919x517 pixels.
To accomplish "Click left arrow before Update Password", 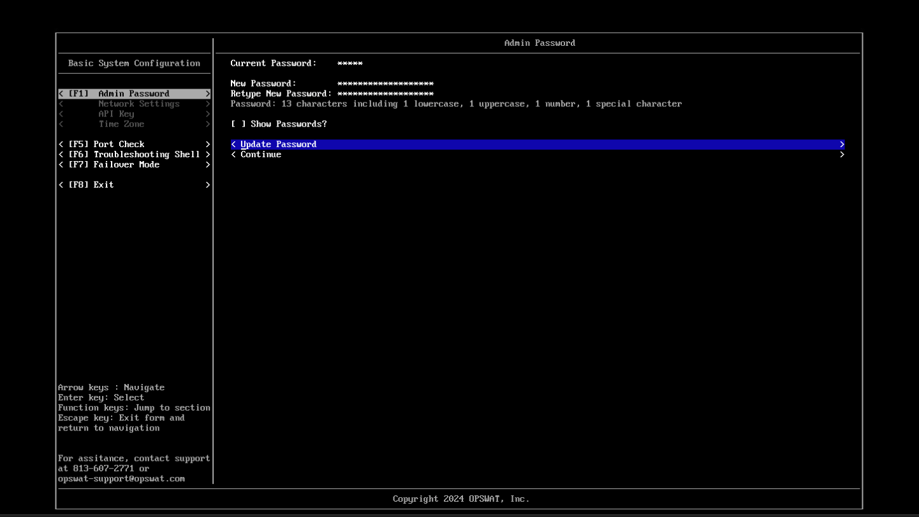I will tap(233, 145).
